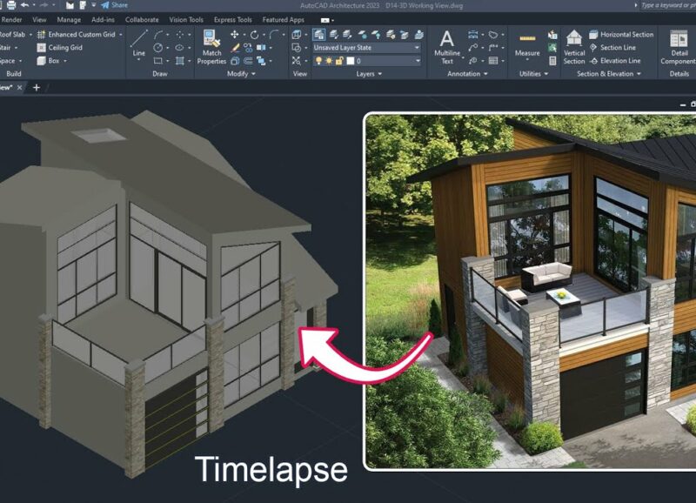Click the Leader annotation tool icon
The image size is (696, 503).
click(x=473, y=48)
